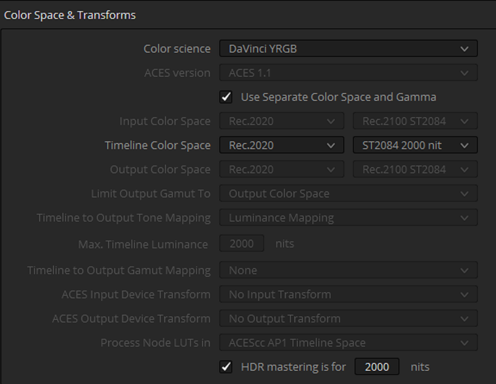Toggle Use Separate Color Space and Gamma checkbox
This screenshot has height=384, width=496.
click(x=226, y=97)
